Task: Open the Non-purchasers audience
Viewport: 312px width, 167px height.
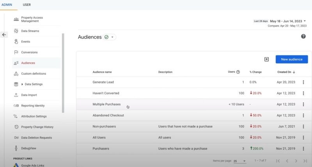Action: [104, 126]
